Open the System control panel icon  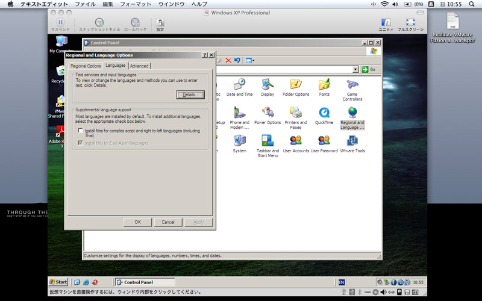tap(239, 144)
